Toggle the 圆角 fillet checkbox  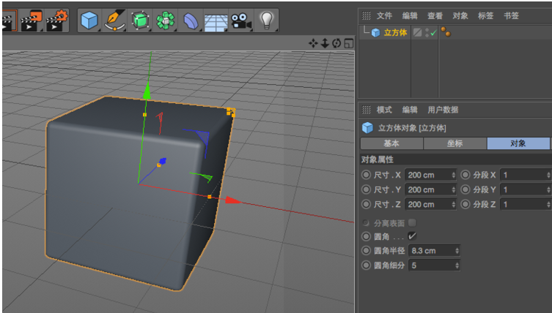(412, 236)
